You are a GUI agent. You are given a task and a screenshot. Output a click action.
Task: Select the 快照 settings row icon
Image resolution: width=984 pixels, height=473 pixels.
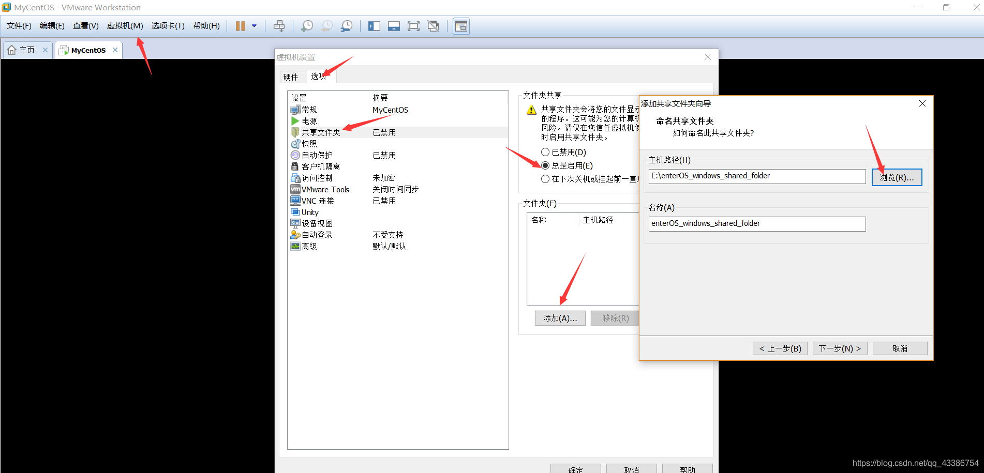coord(295,144)
